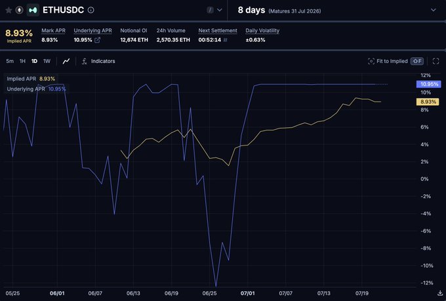Viewport: 446px width, 301px height.
Task: Toggle Implied APR legend series
Action: click(x=31, y=79)
